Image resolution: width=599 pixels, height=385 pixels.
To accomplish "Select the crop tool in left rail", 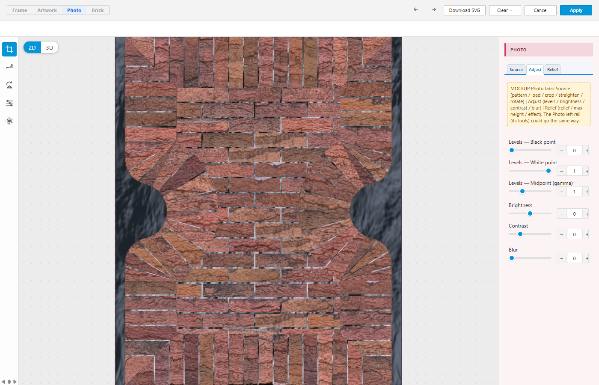I will pos(9,49).
